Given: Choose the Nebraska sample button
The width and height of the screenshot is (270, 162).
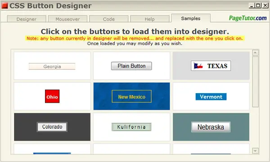Looking at the screenshot, I should click(211, 127).
